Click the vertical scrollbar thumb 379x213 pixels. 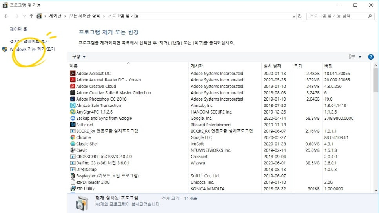click(375, 80)
